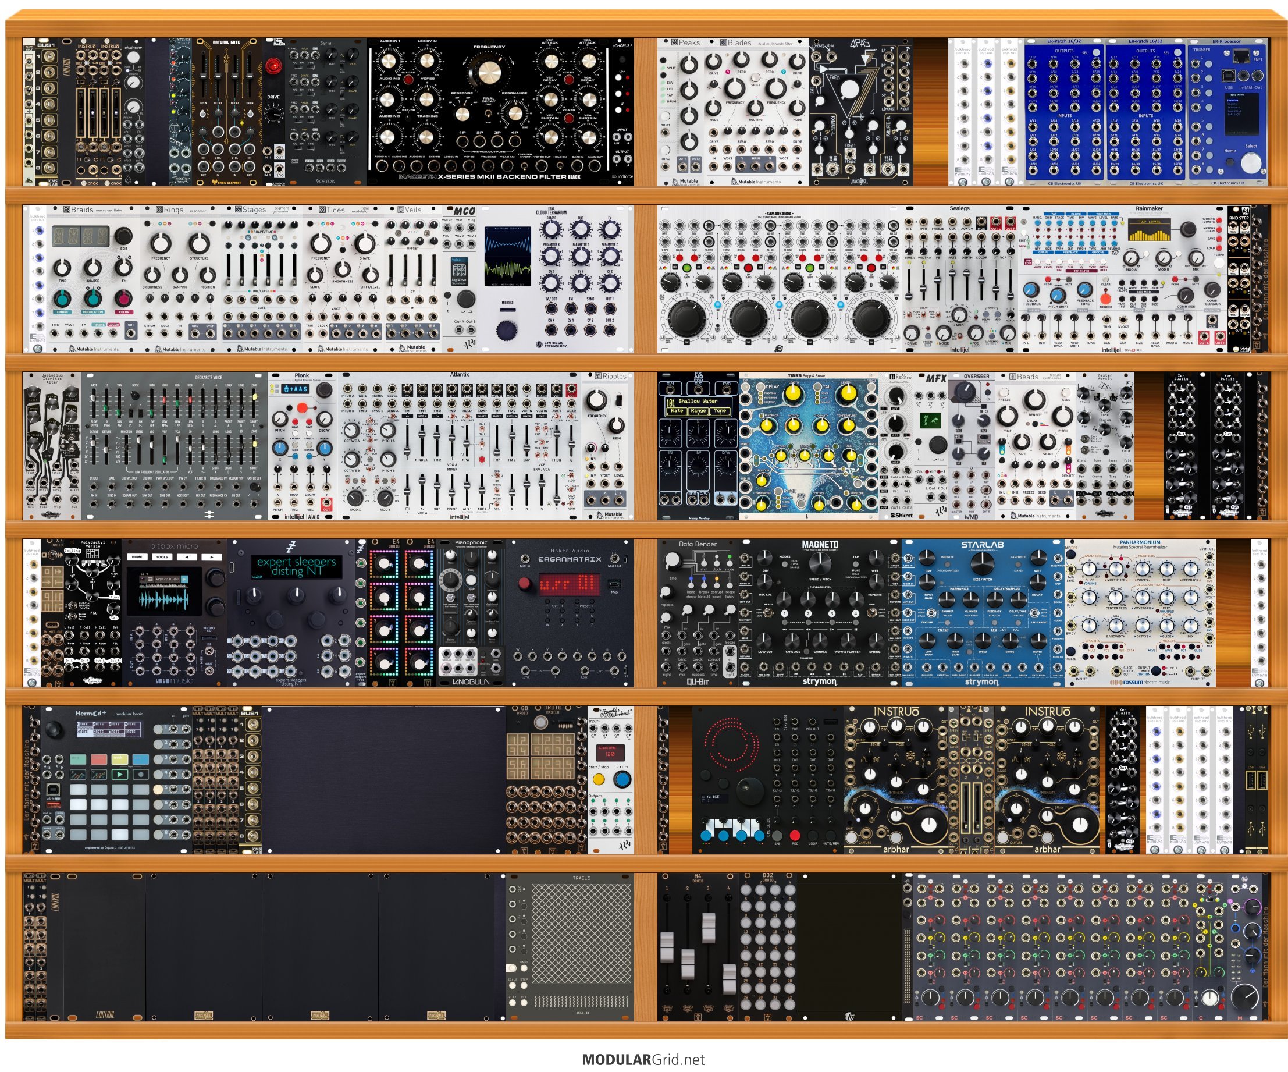Screen dimensions: 1288x1072
Task: Click the Shkmt logo on Dual Dagger
Action: point(902,516)
